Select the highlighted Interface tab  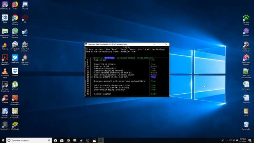[110, 58]
